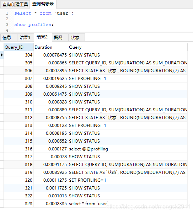Select Query_ID cell 317
Image resolution: width=193 pixels, height=213 pixels.
[18, 157]
